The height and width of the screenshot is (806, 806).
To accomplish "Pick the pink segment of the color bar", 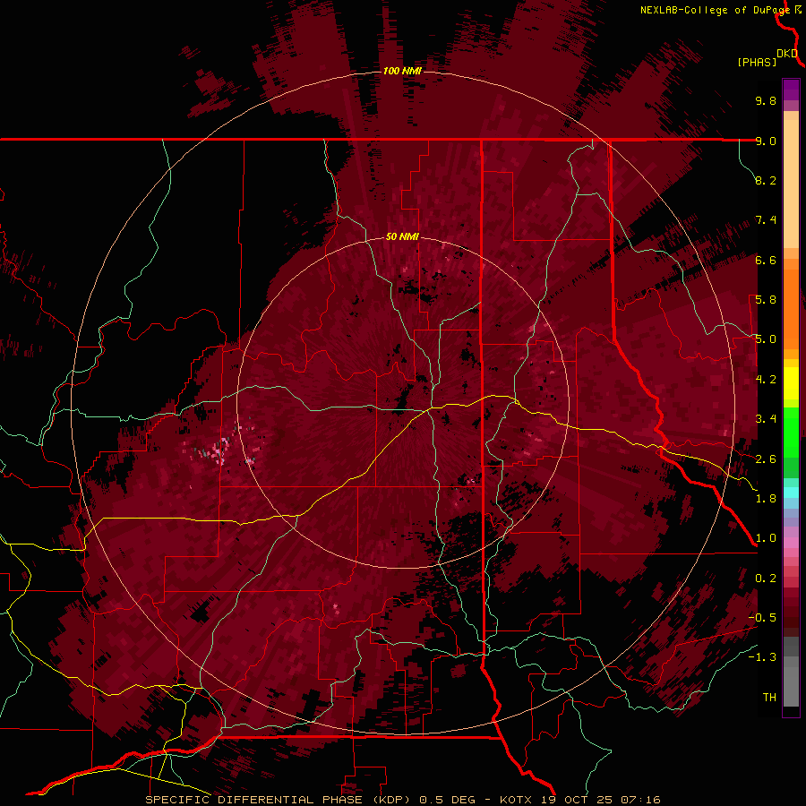I will (x=791, y=543).
